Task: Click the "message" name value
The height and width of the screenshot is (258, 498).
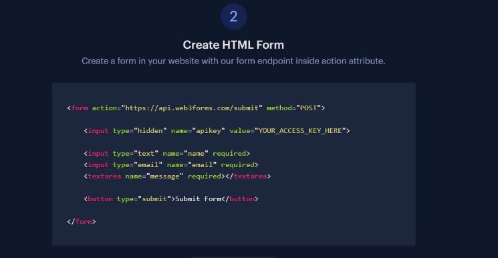Action: click(165, 176)
